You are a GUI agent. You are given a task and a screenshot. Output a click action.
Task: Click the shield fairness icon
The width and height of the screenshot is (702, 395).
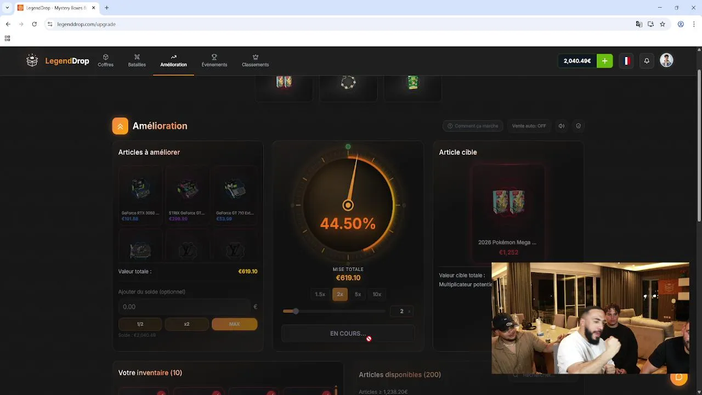(x=578, y=126)
